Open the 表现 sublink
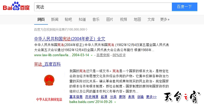The height and width of the screenshot is (105, 204). (x=131, y=97)
